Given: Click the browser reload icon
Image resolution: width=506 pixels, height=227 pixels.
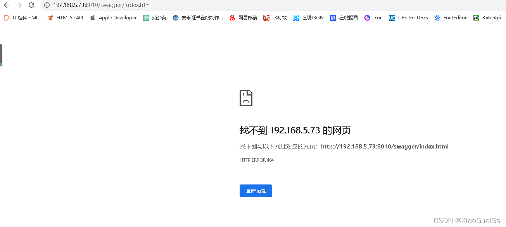Looking at the screenshot, I should point(31,5).
